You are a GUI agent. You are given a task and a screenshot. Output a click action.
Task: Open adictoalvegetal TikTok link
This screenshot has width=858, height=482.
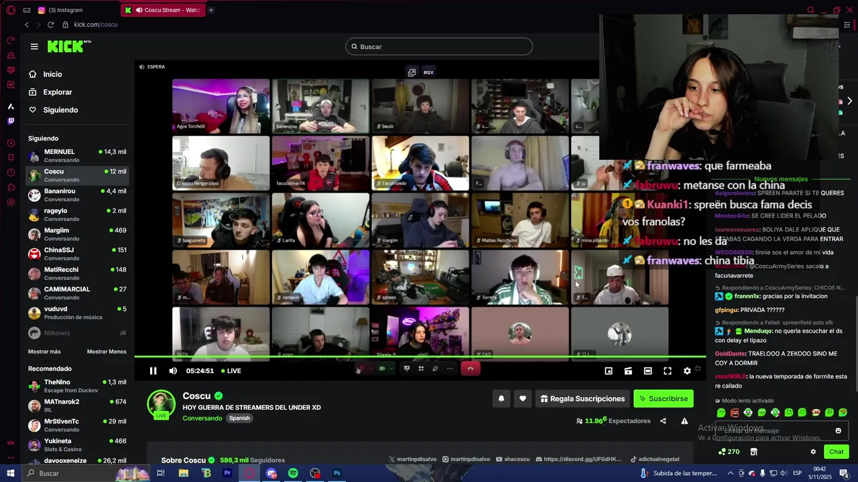click(655, 459)
